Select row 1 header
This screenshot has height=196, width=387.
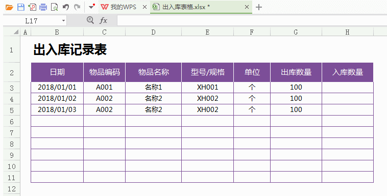[x=11, y=50]
